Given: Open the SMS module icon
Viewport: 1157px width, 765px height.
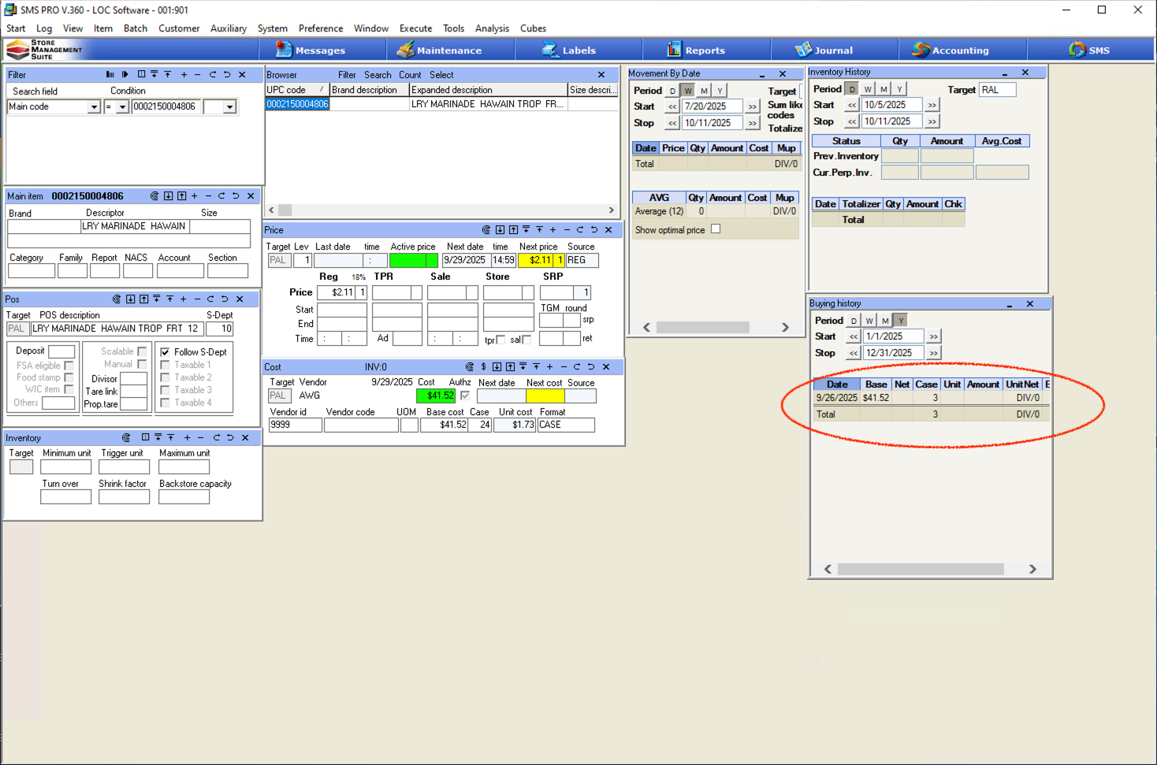Looking at the screenshot, I should click(1077, 50).
